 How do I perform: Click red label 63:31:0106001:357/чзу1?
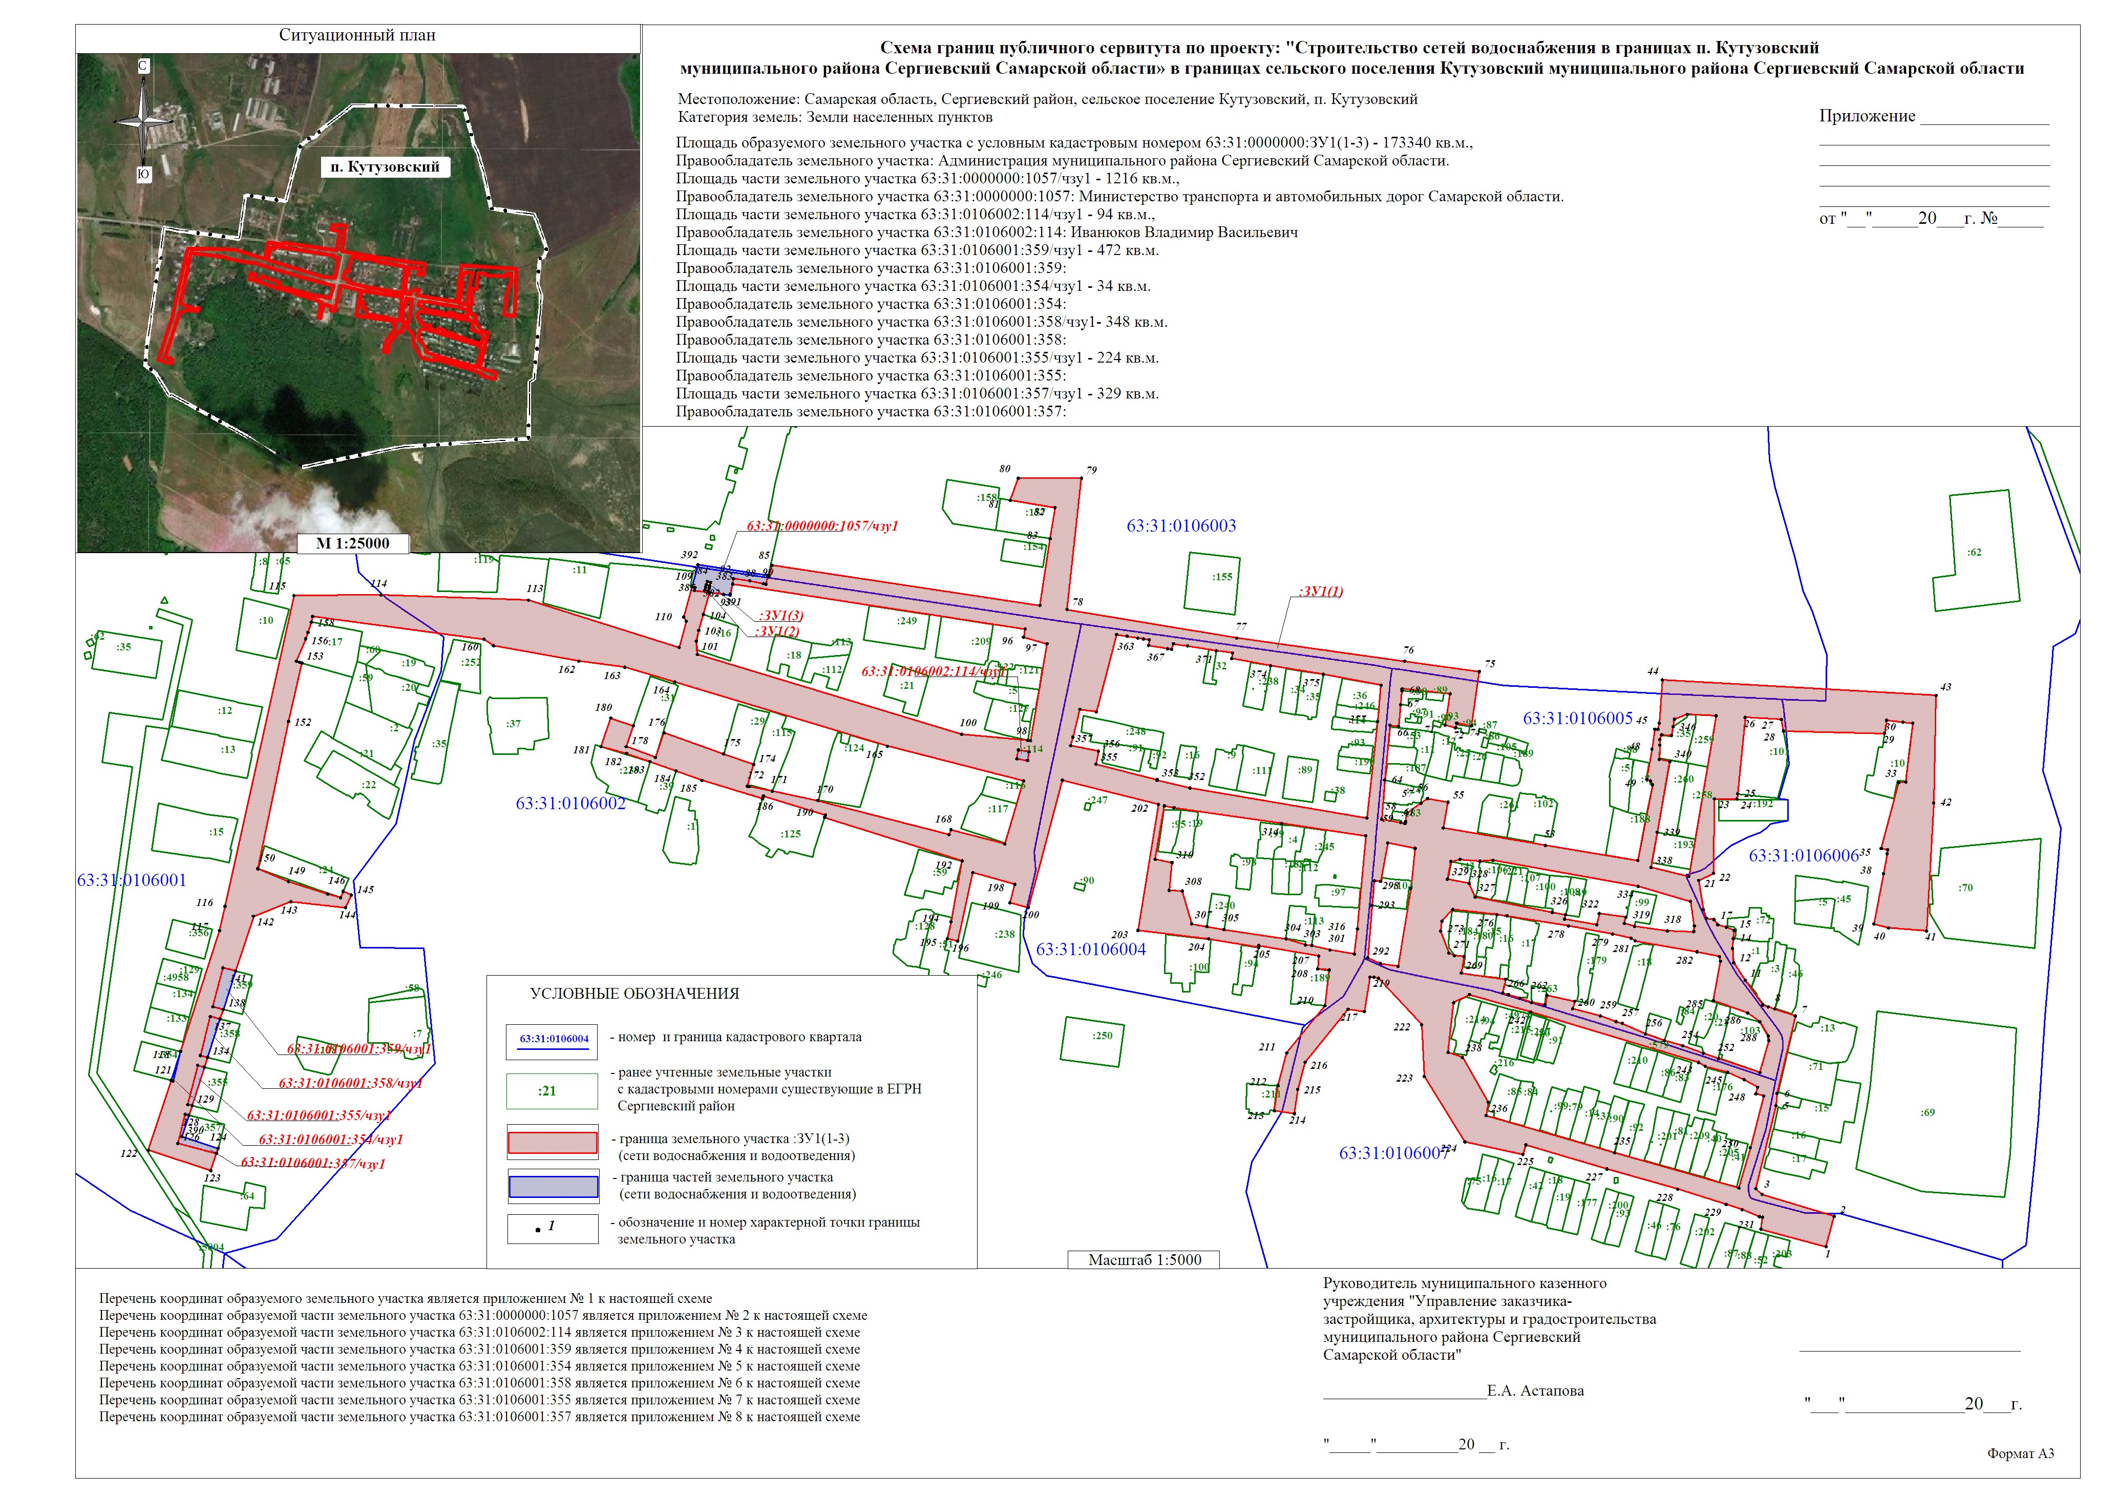click(x=313, y=1164)
